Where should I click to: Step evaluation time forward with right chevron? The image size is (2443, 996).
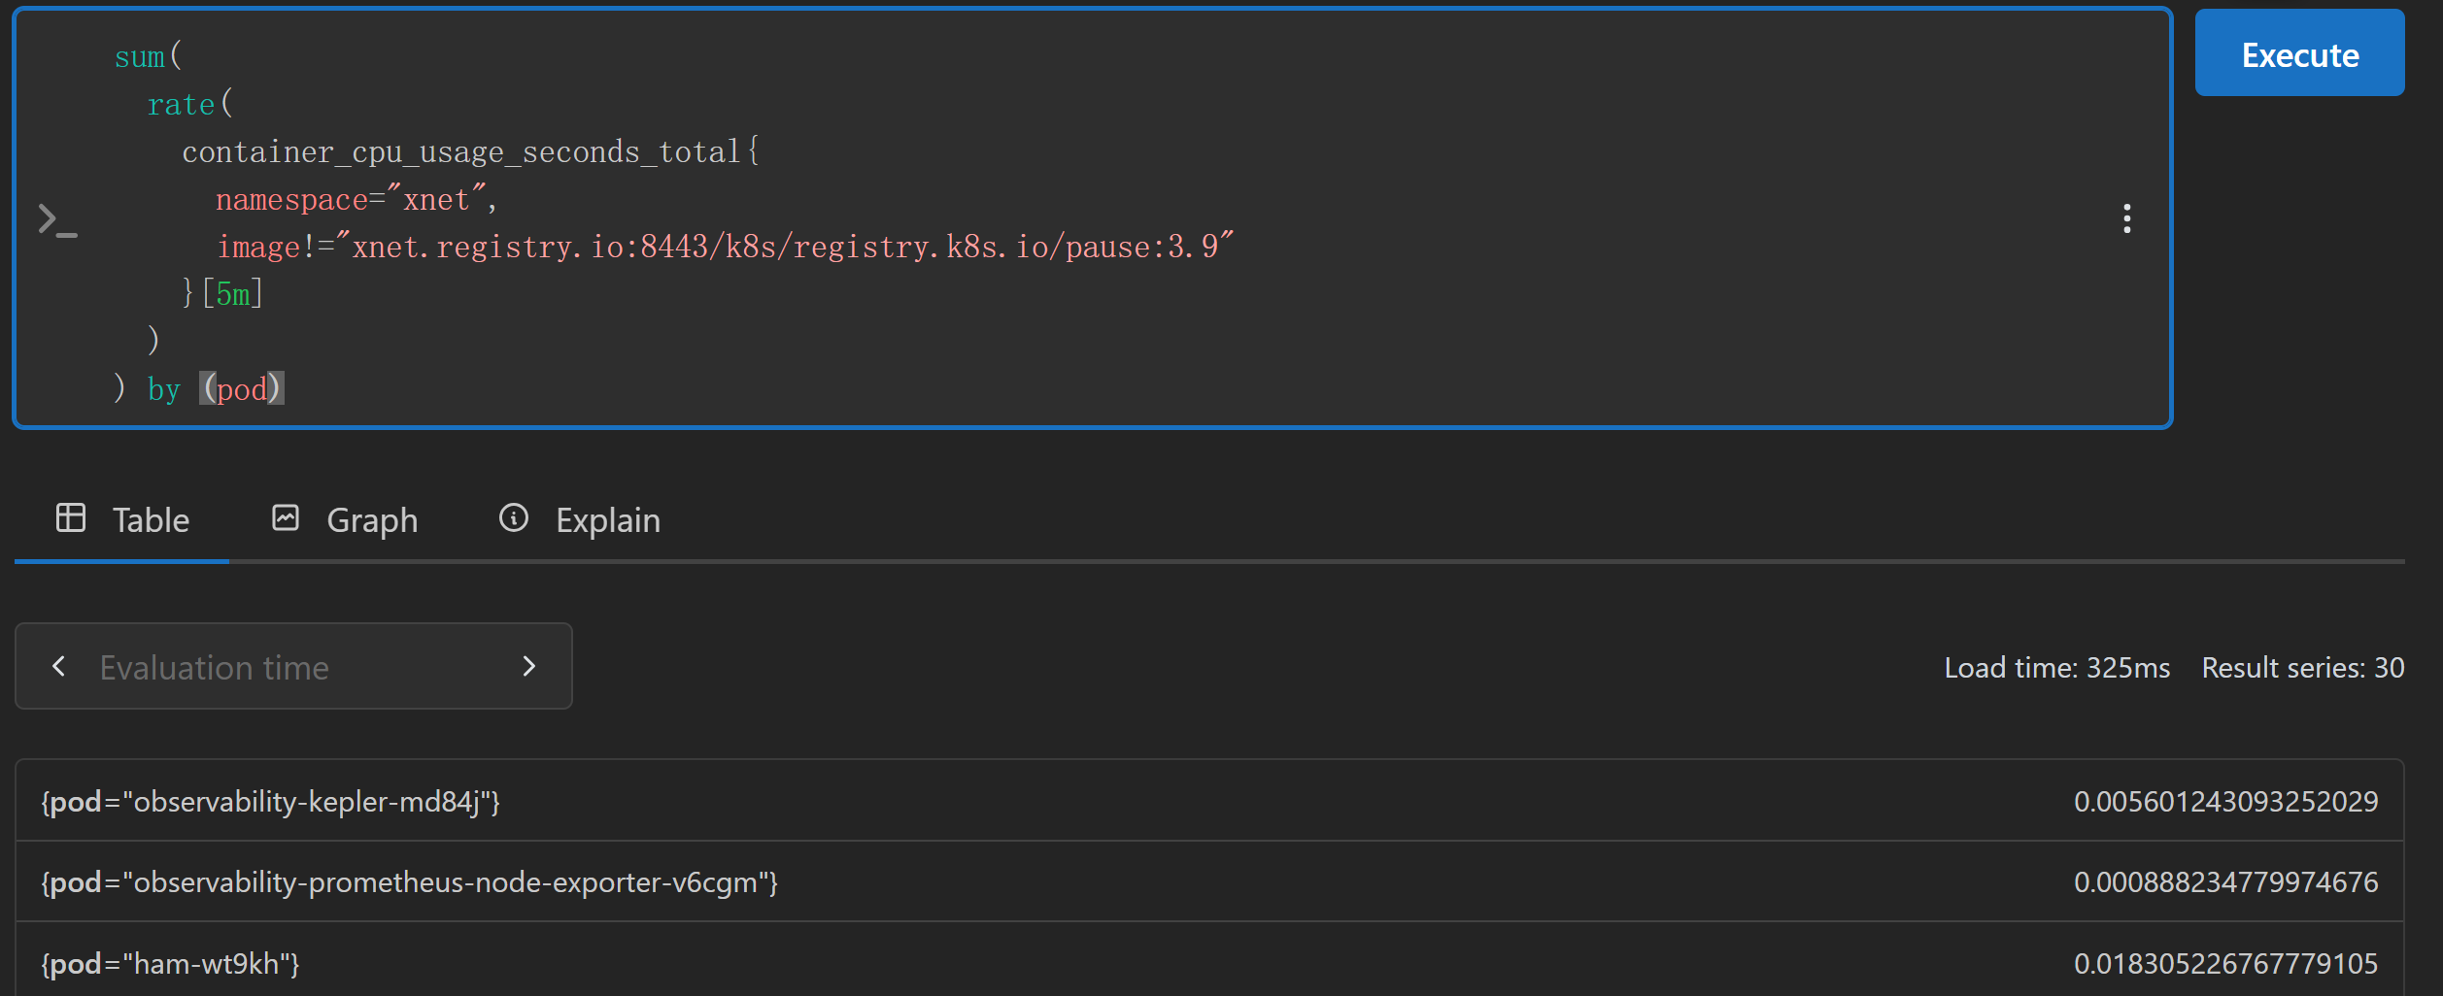529,666
